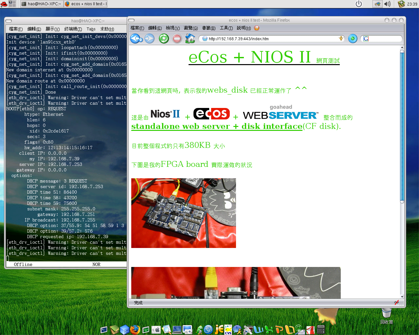Open terminal window's 顯示(V) menu
Viewport: 419px width, 335px height.
[53, 29]
